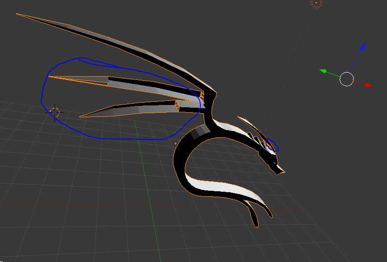
Task: Grab the red X-axis manipulator arrow
Action: point(368,85)
